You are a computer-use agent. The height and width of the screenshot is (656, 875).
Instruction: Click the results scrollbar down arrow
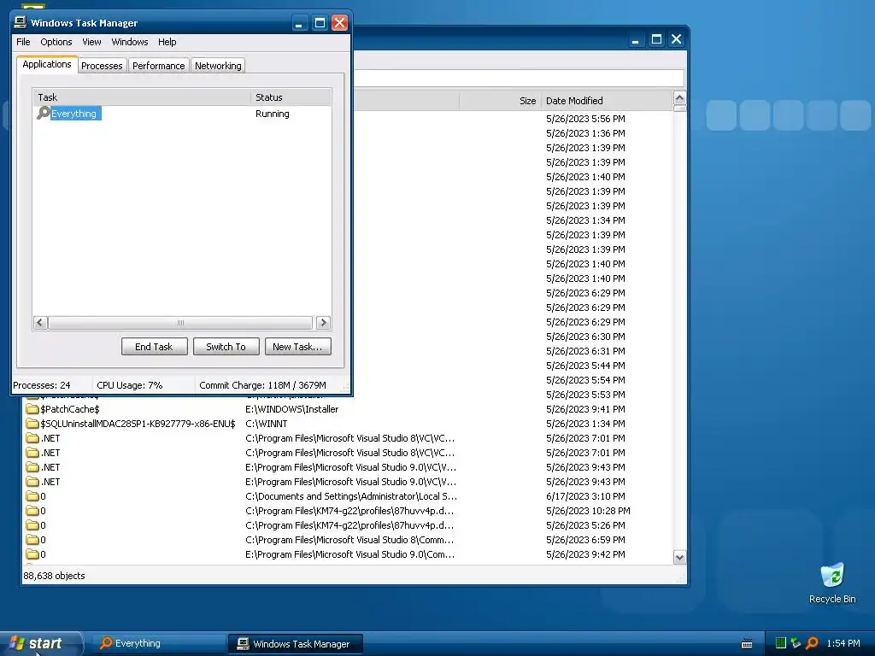tap(679, 557)
